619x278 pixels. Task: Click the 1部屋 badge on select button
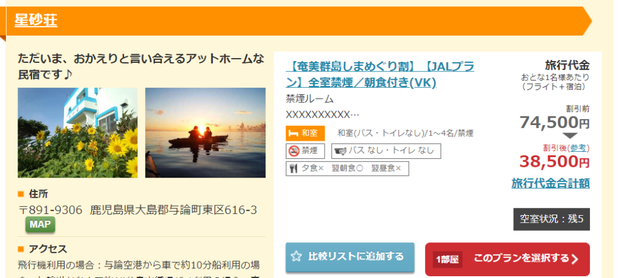pos(447,259)
